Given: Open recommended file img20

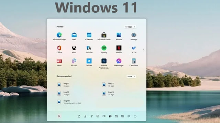Looking at the screenshot, I should pyautogui.click(x=63, y=93).
